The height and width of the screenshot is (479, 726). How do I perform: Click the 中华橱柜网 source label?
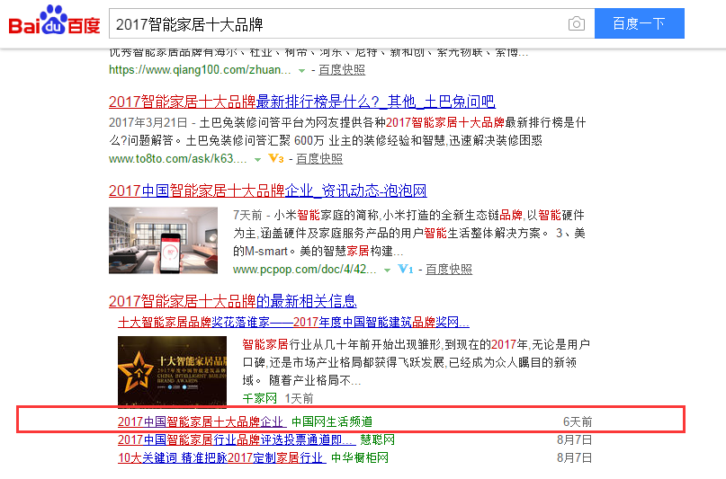coord(360,457)
